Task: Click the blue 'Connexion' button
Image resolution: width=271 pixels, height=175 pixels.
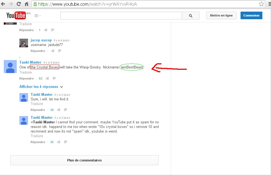Action: pos(251,15)
